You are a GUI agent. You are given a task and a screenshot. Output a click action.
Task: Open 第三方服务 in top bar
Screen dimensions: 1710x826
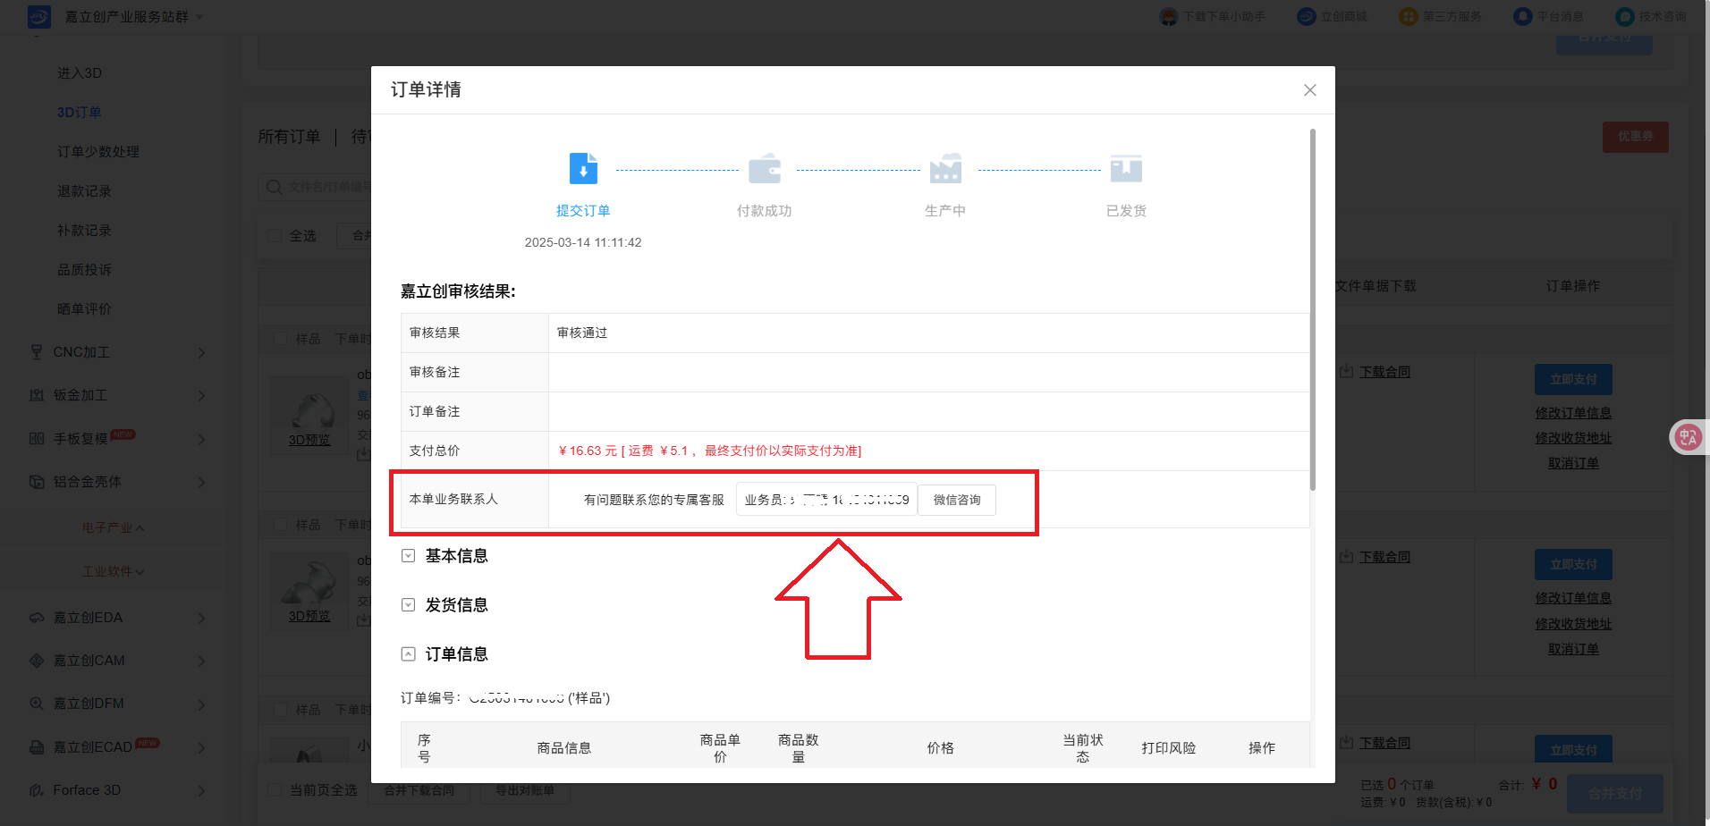click(1441, 16)
